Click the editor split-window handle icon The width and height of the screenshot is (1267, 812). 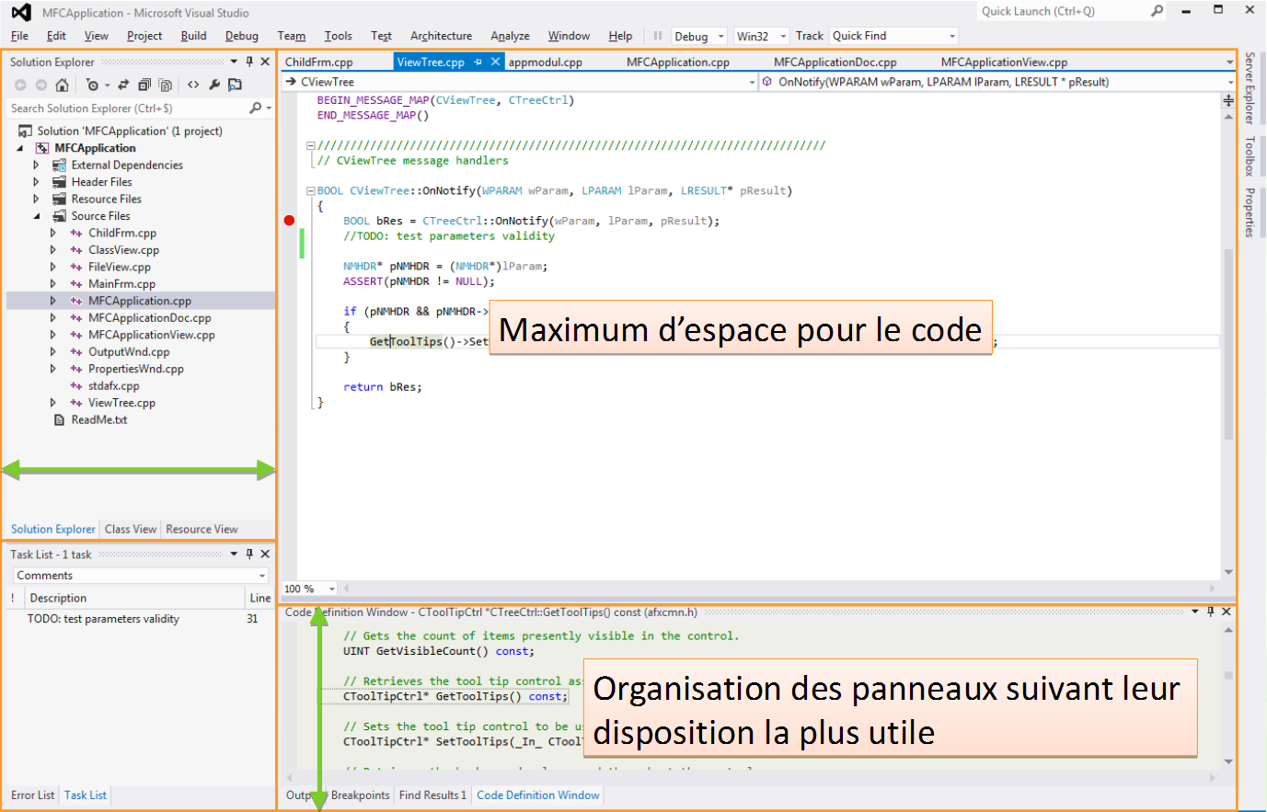(x=1228, y=100)
